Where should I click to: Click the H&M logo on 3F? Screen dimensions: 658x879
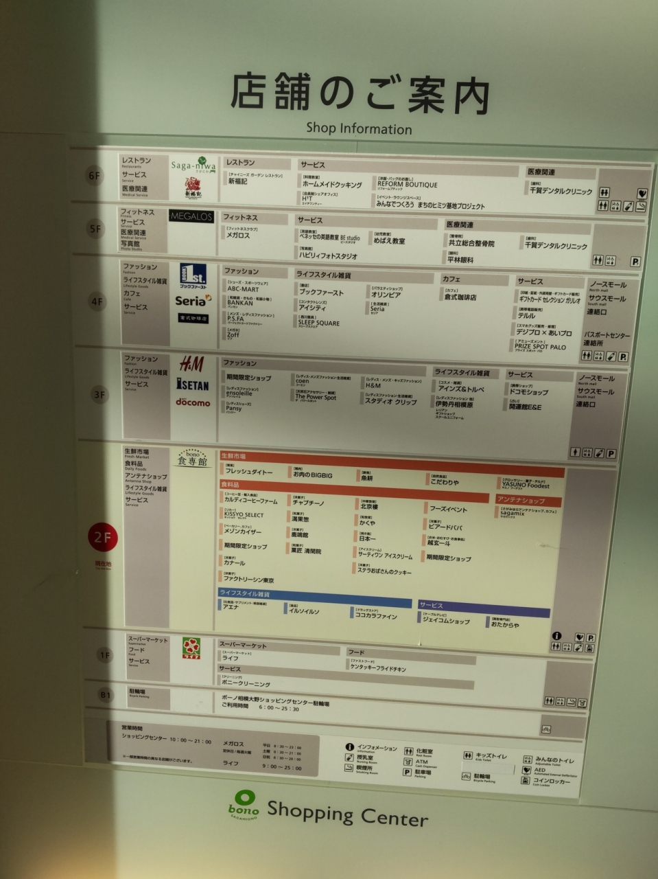[191, 363]
